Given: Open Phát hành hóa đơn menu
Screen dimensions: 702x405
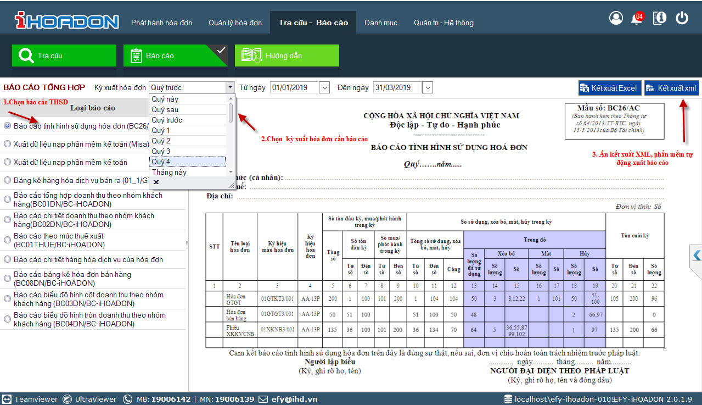Looking at the screenshot, I should pos(161,23).
